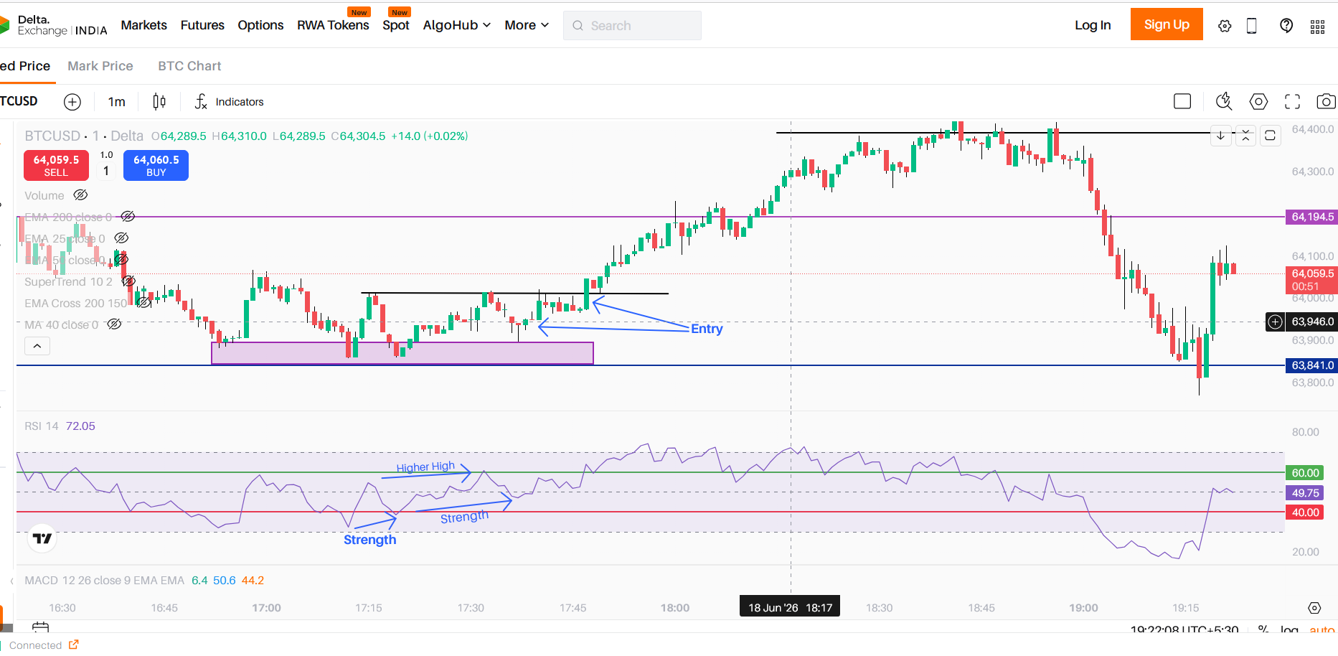
Task: Toggle SuperTrend 10 2 visibility eye
Action: [128, 281]
